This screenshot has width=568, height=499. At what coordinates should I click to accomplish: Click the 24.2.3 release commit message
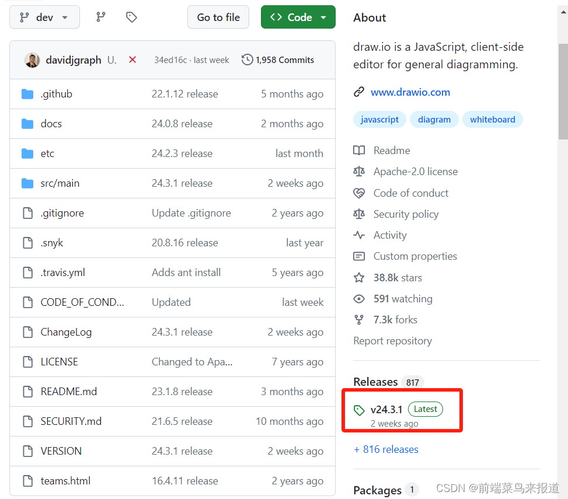(182, 153)
